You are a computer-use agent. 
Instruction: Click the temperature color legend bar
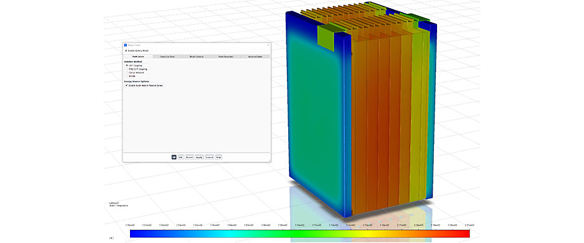(300, 234)
